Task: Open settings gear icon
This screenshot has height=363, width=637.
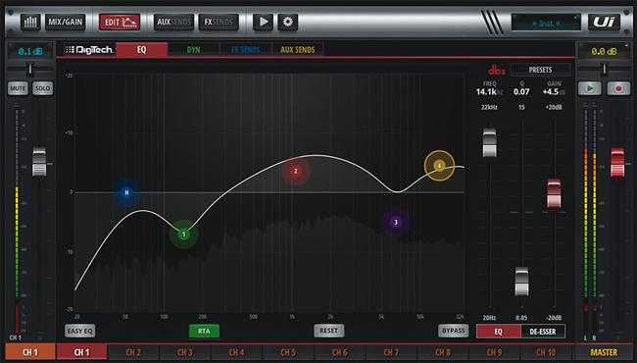Action: [x=287, y=22]
